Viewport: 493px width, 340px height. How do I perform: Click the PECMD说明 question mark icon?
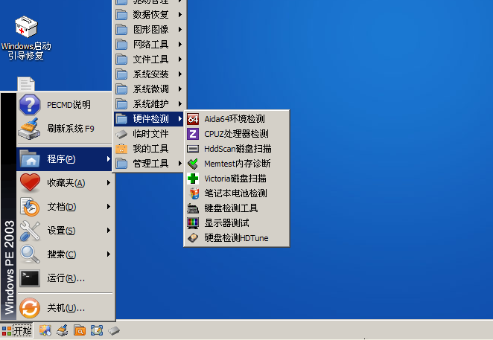(x=30, y=105)
